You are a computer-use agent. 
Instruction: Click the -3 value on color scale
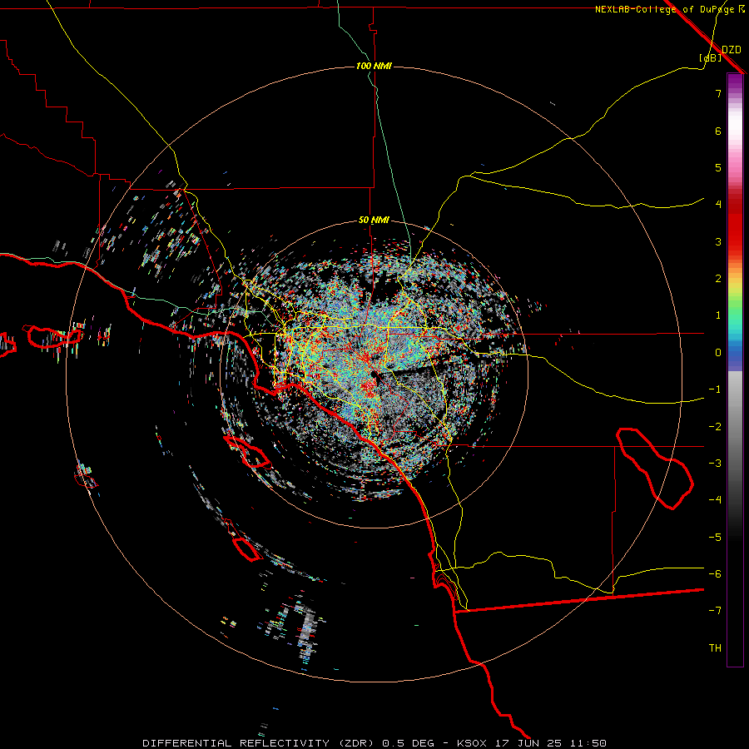pos(715,464)
